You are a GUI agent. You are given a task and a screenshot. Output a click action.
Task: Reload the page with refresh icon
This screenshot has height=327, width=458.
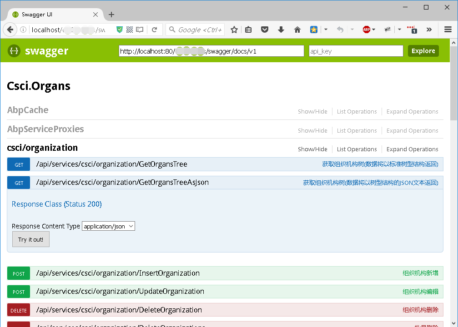point(155,30)
